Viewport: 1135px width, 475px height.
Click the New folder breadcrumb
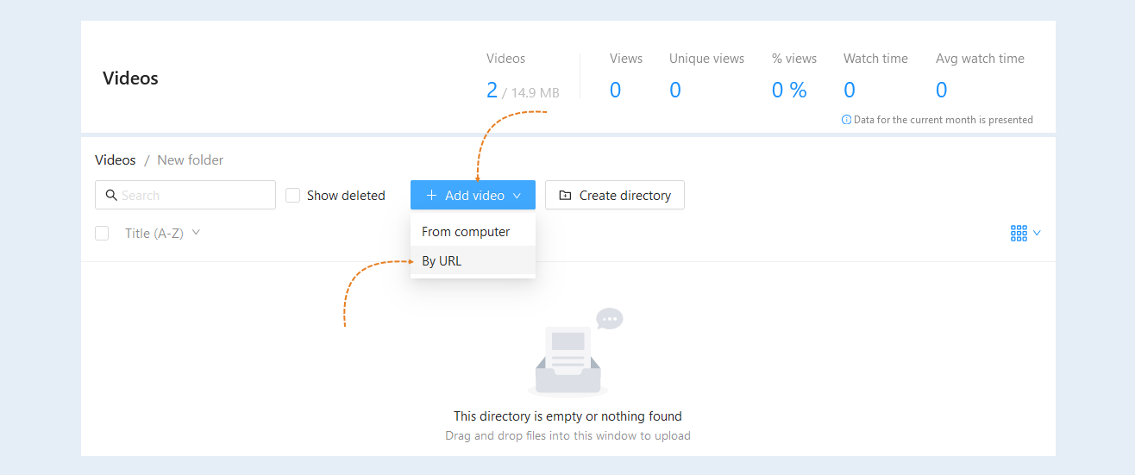tap(191, 159)
